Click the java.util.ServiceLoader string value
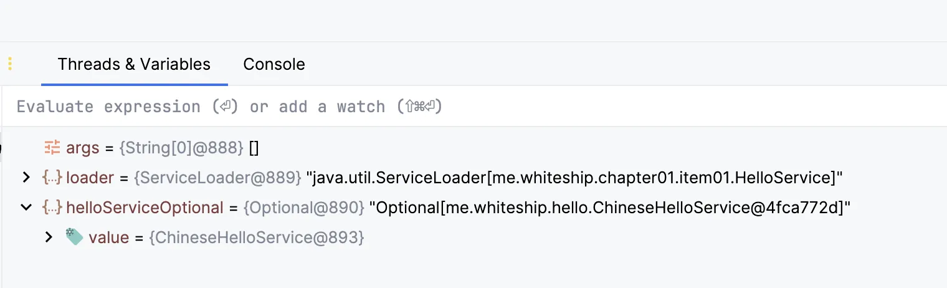Screen dimensions: 947x288 (574, 178)
